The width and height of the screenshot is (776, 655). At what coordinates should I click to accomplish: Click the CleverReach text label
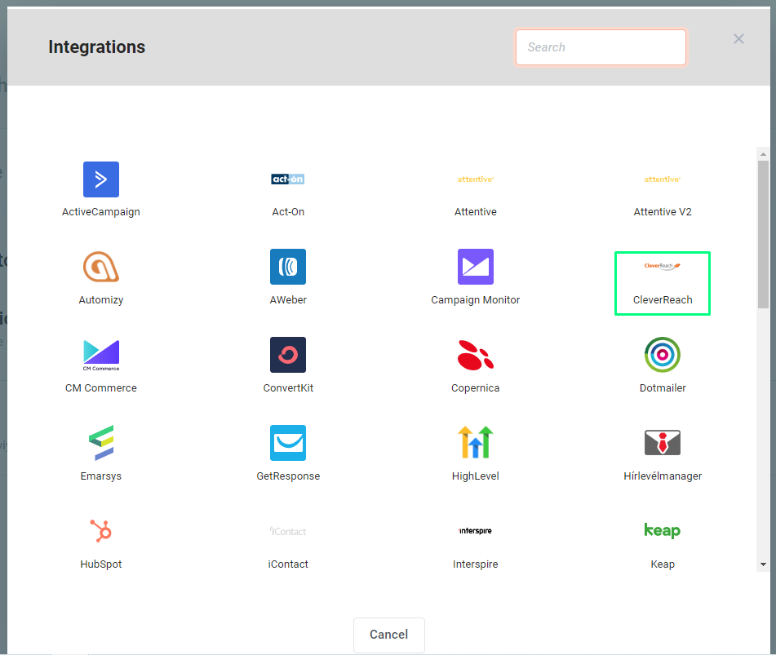[663, 300]
